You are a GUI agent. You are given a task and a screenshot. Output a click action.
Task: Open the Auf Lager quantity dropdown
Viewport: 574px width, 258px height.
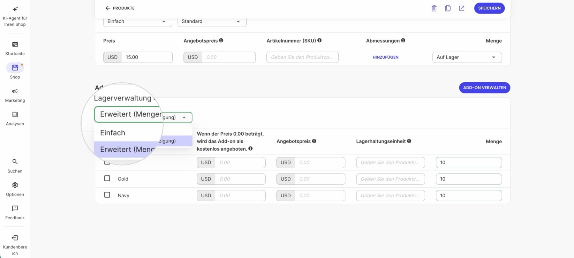[467, 57]
